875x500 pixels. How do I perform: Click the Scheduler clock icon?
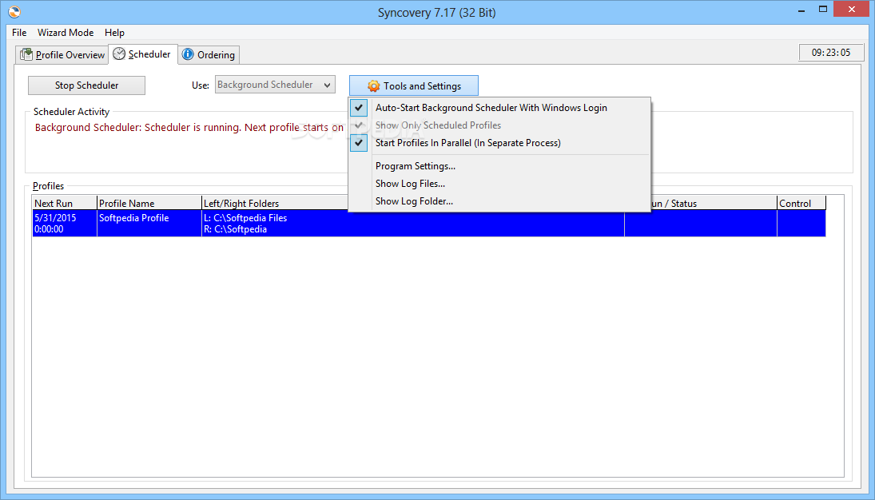119,54
